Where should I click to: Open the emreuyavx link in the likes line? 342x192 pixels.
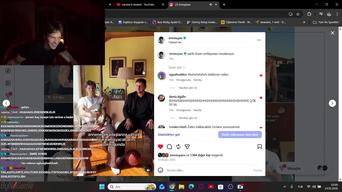tap(177, 155)
